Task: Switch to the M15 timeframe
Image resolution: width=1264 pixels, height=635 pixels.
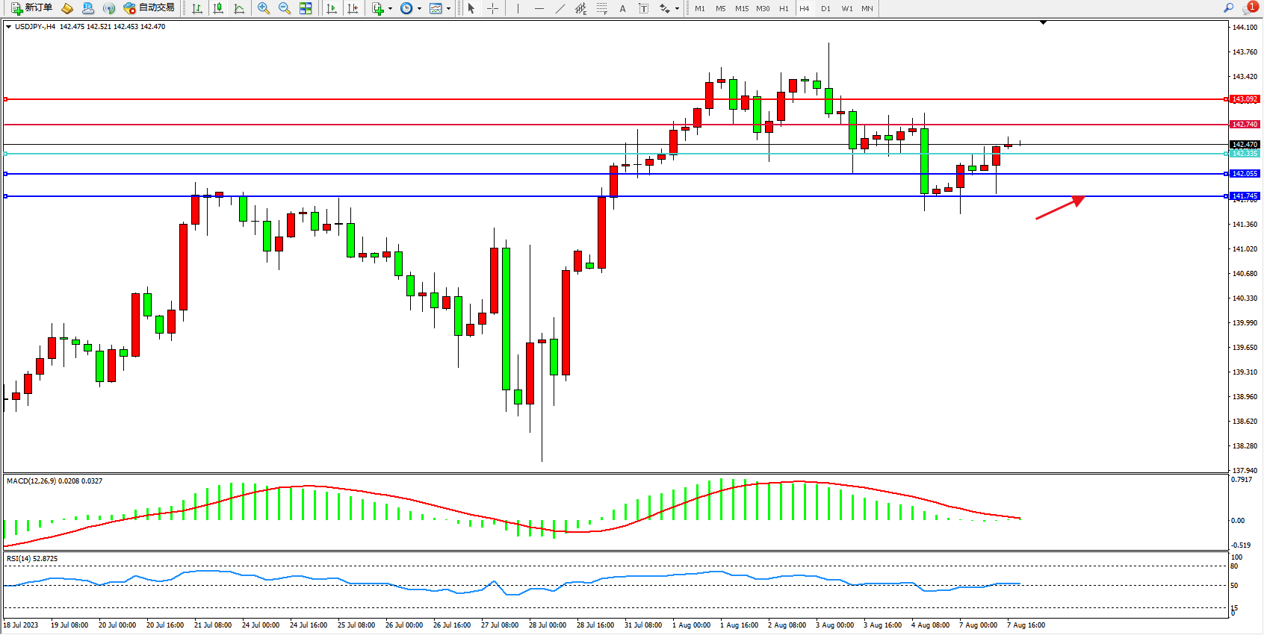Action: tap(741, 9)
